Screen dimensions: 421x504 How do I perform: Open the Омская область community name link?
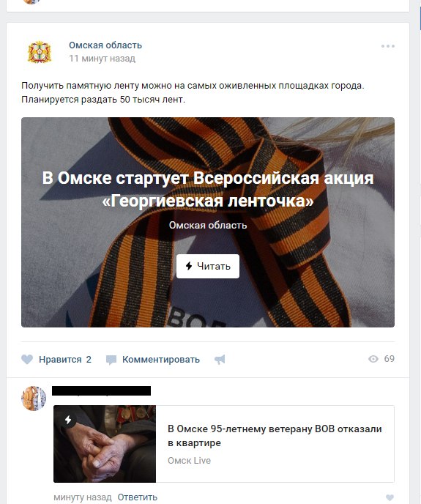click(105, 45)
